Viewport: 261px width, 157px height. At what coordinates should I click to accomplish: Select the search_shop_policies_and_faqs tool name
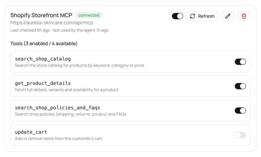(58, 108)
